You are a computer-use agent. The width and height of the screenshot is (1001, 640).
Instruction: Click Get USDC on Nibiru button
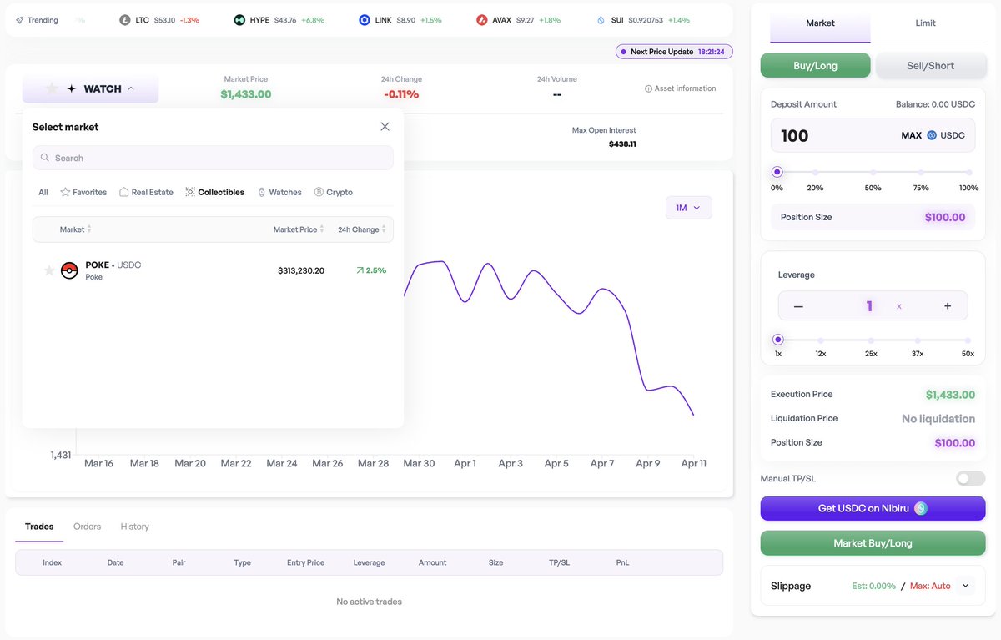873,508
